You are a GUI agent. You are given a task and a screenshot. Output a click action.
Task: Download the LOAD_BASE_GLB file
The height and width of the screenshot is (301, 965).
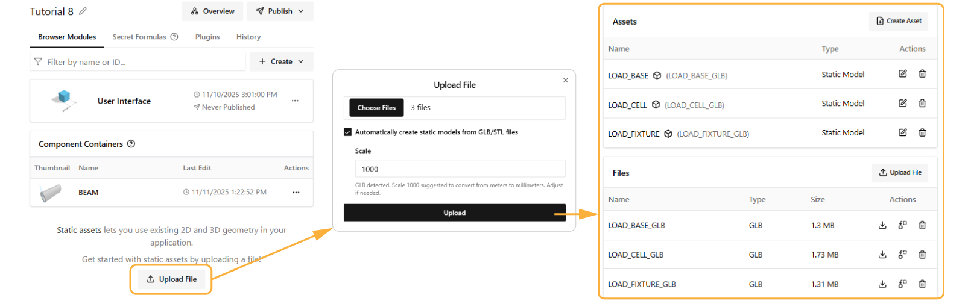[x=882, y=225]
